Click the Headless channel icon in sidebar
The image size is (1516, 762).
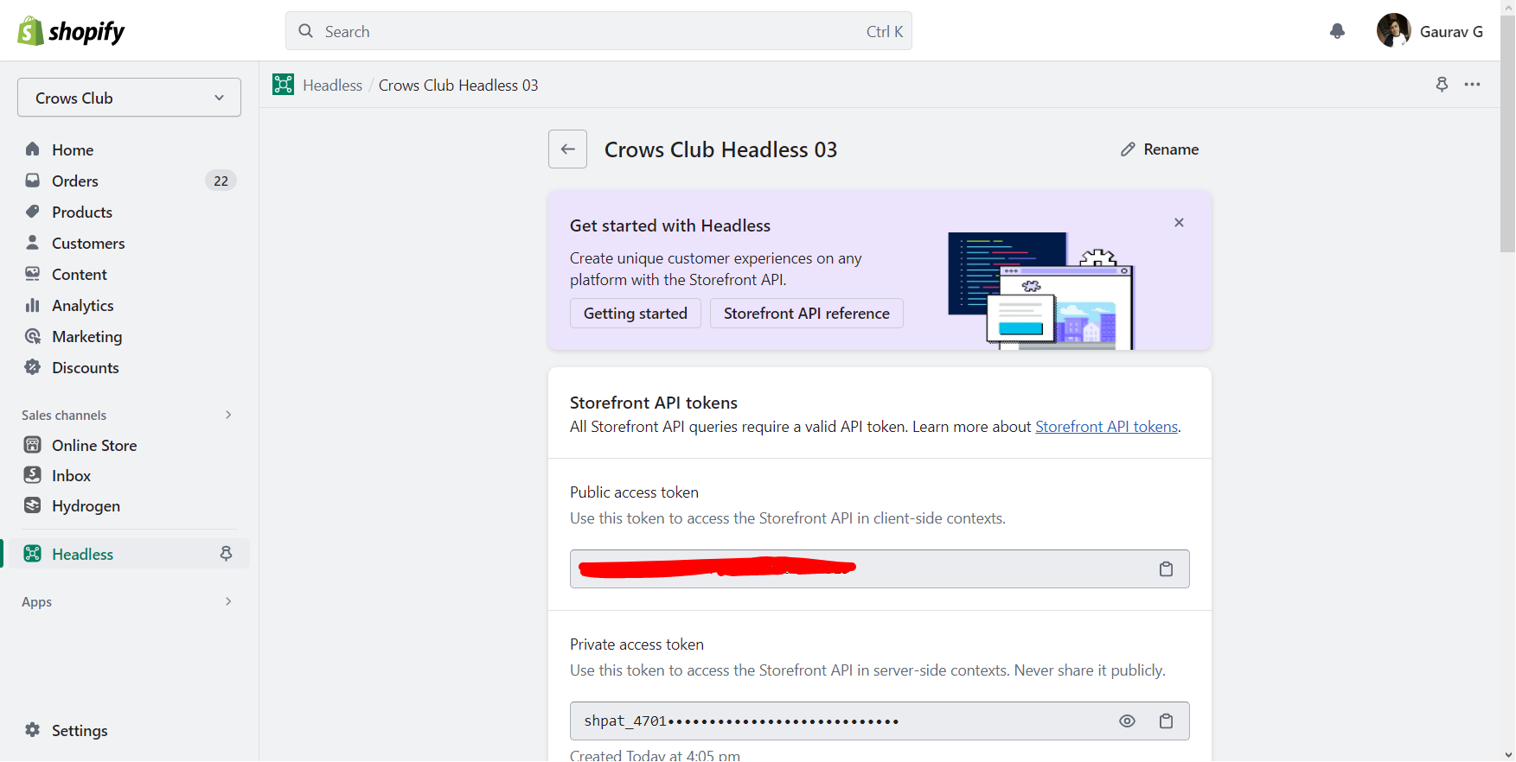[x=33, y=554]
